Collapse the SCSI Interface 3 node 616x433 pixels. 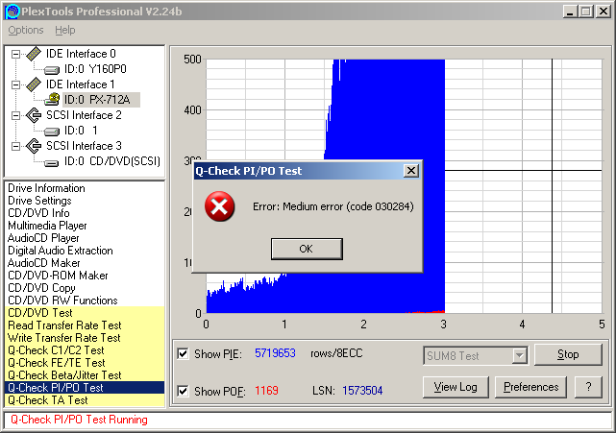[15, 146]
